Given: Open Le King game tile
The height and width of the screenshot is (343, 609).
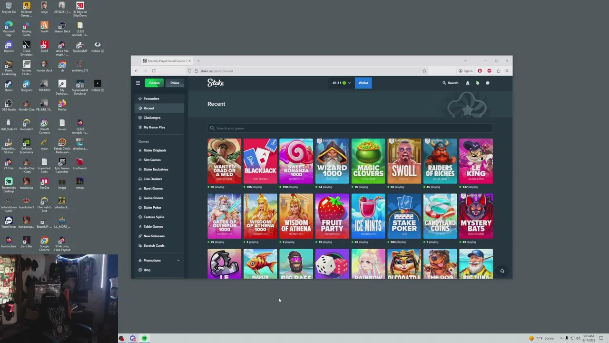Looking at the screenshot, I should pos(476,161).
